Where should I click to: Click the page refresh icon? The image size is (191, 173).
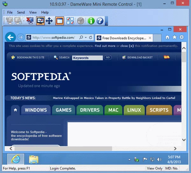click(x=90, y=37)
